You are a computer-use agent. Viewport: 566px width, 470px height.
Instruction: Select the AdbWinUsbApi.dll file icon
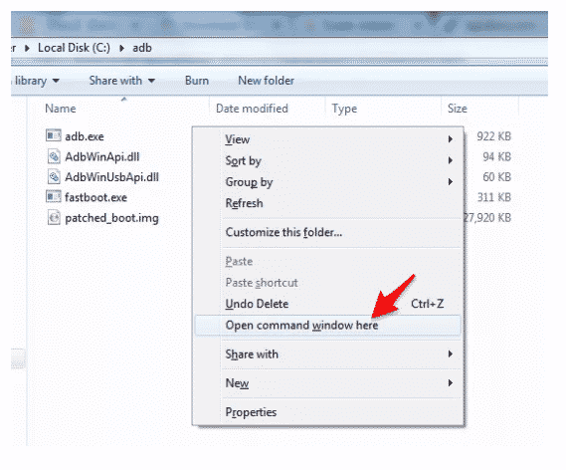click(54, 176)
